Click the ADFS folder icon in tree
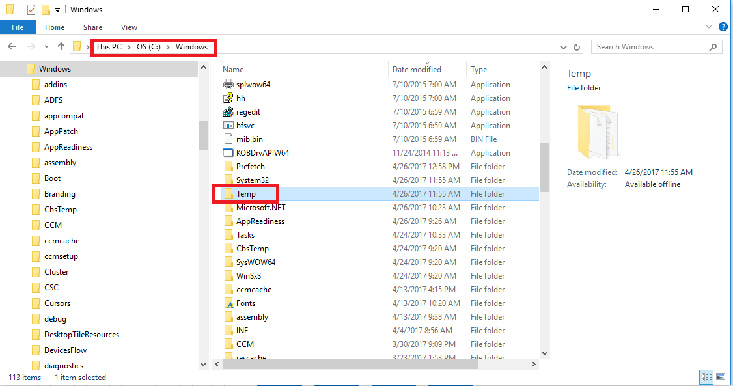Image resolution: width=733 pixels, height=386 pixels. 36,100
